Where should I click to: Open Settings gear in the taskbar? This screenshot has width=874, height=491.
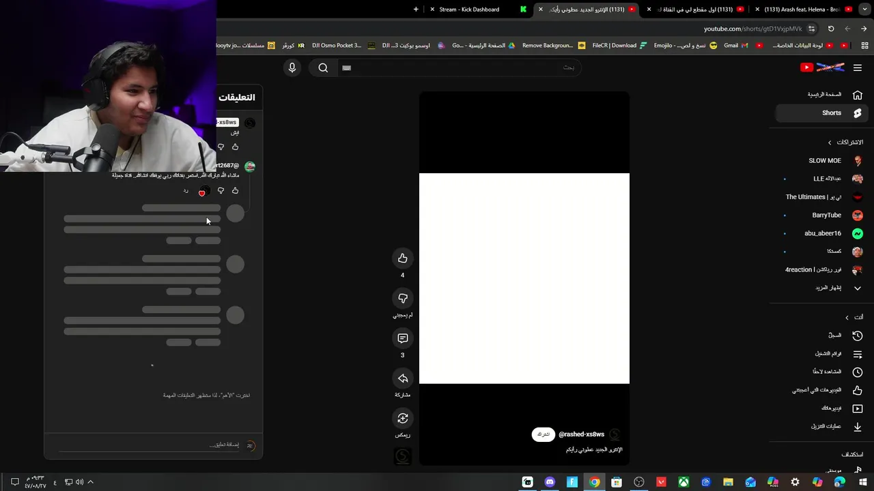point(795,482)
